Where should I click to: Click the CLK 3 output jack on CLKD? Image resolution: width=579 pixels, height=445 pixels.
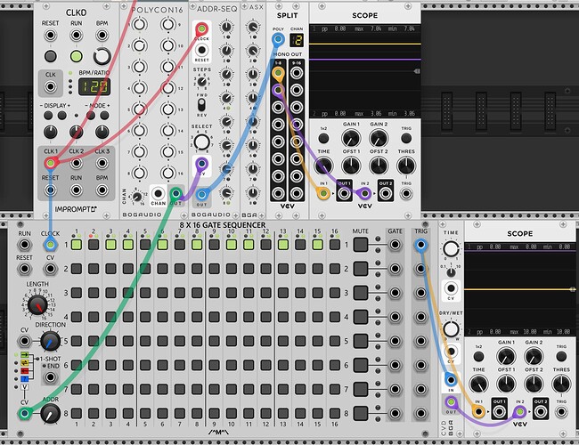(x=102, y=163)
